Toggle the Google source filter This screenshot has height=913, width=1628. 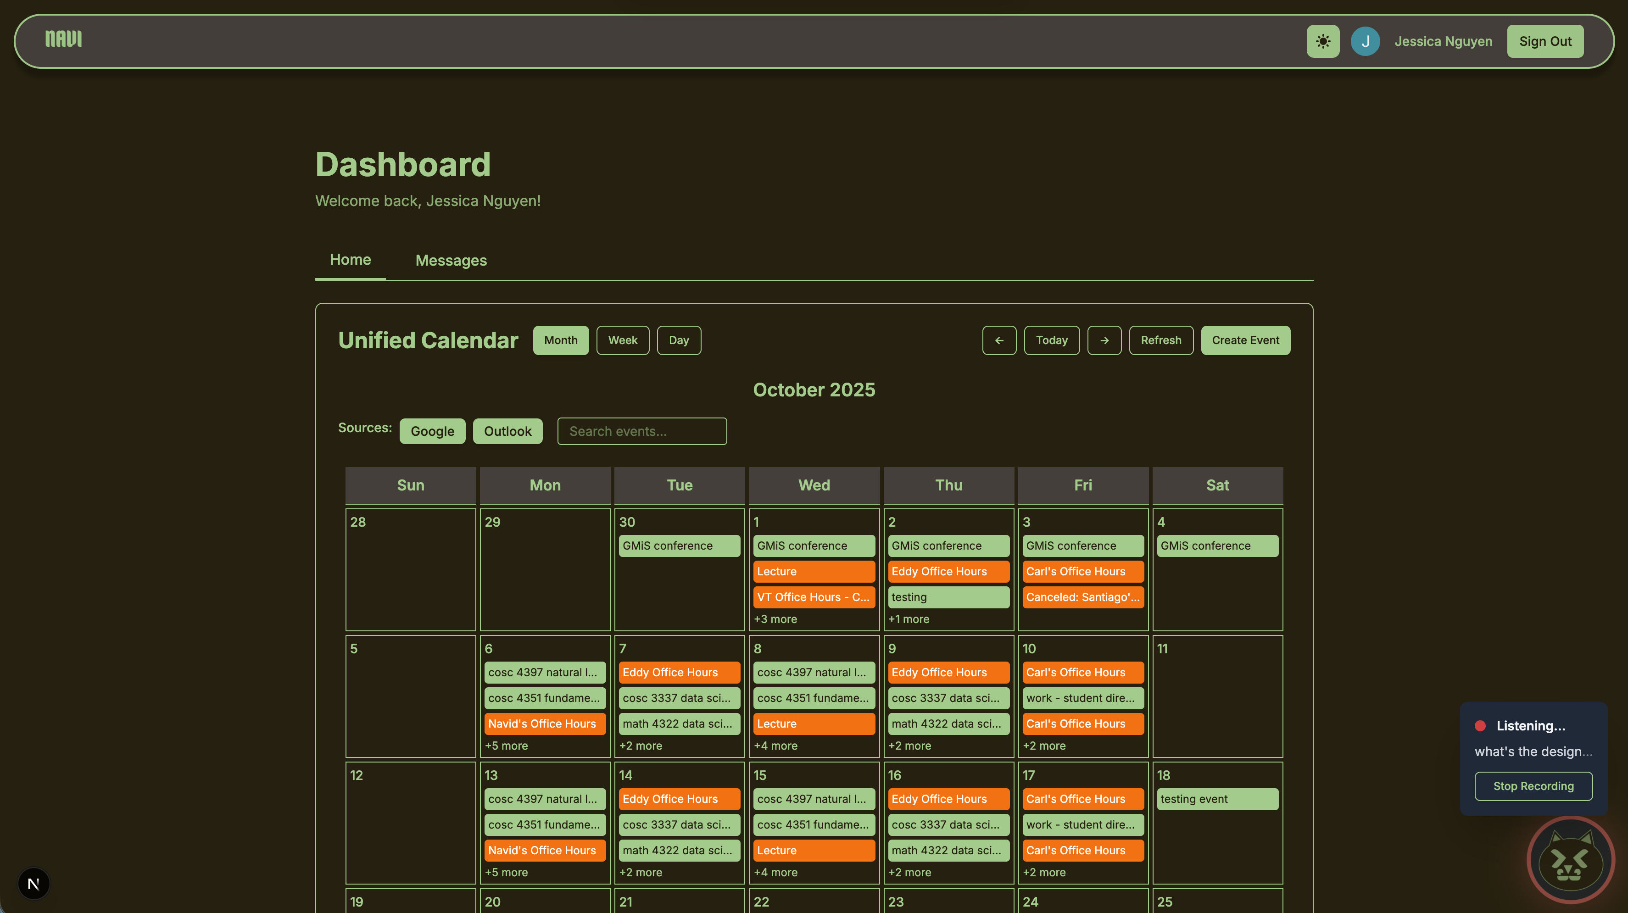(x=432, y=431)
